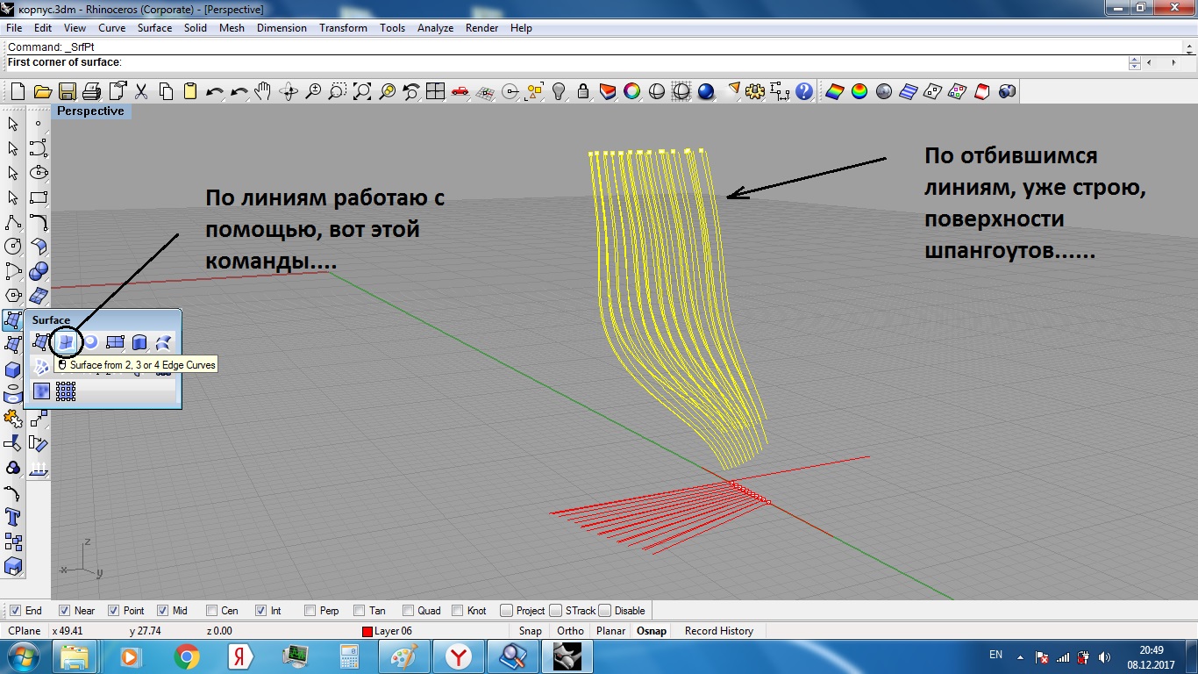Screen dimensions: 1198x674
Task: Toggle the End osnap checkbox
Action: [16, 611]
